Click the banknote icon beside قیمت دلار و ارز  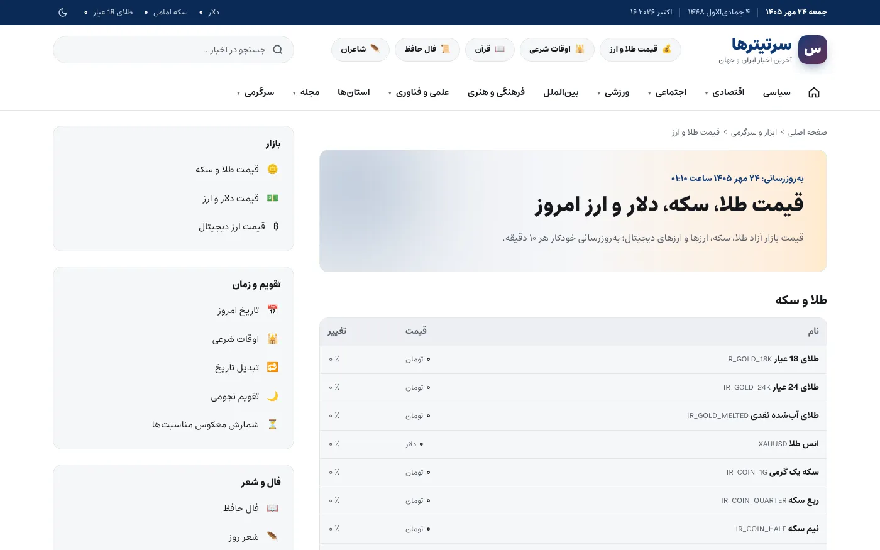tap(273, 198)
